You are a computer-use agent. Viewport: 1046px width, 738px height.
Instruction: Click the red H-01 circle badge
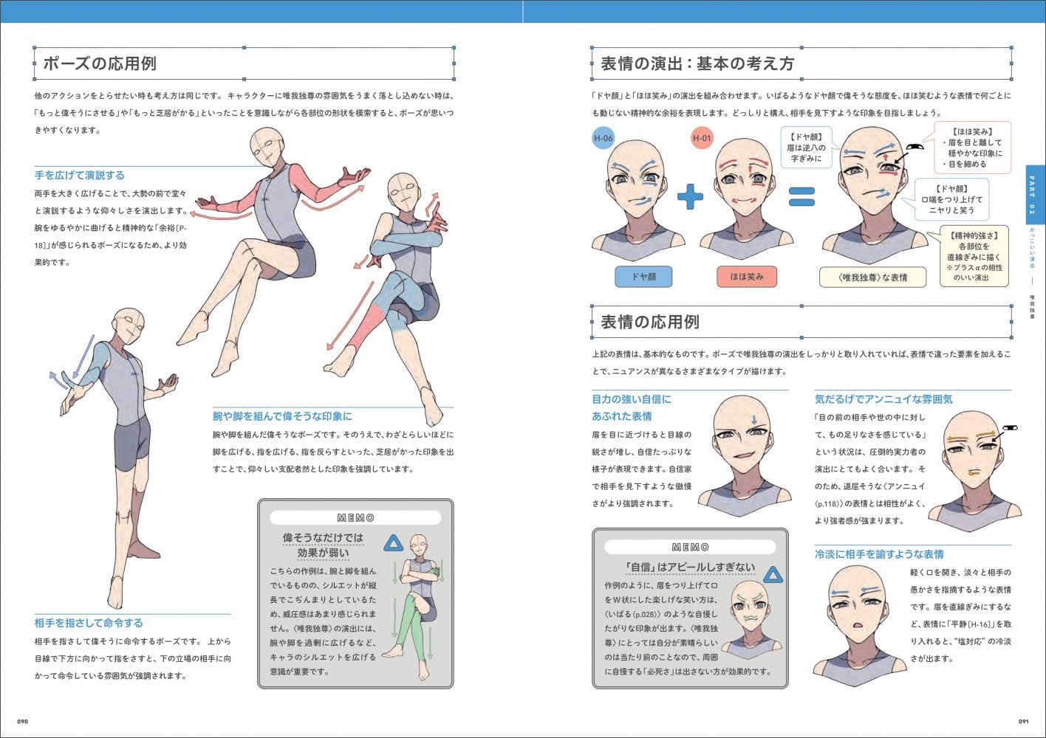pyautogui.click(x=702, y=139)
